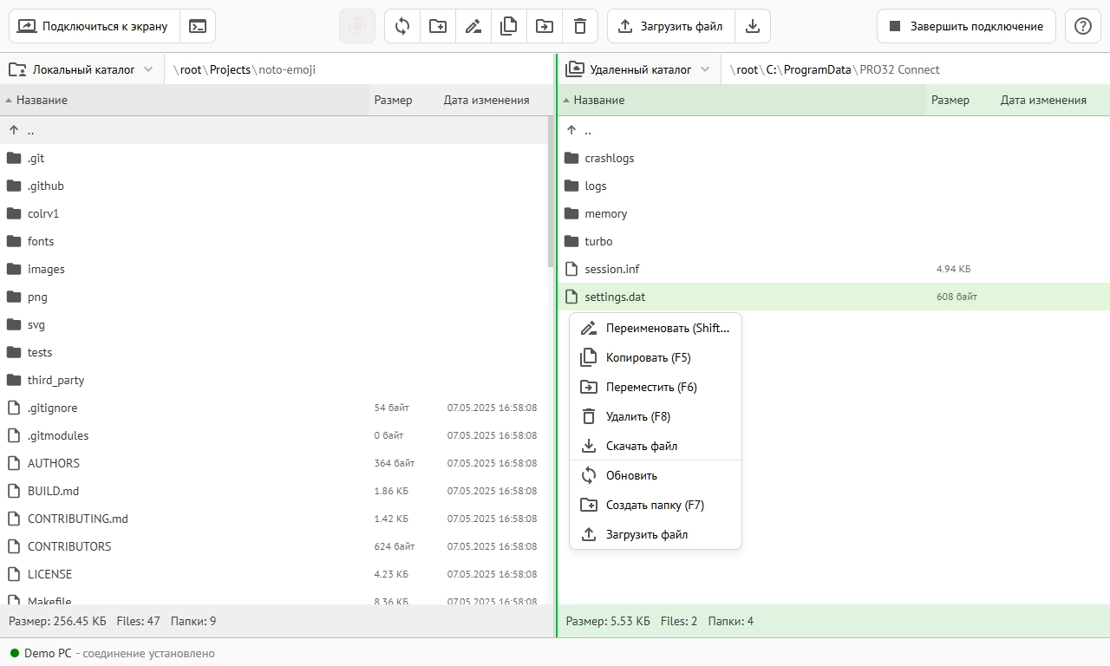Click Demo PC connection status

[113, 653]
